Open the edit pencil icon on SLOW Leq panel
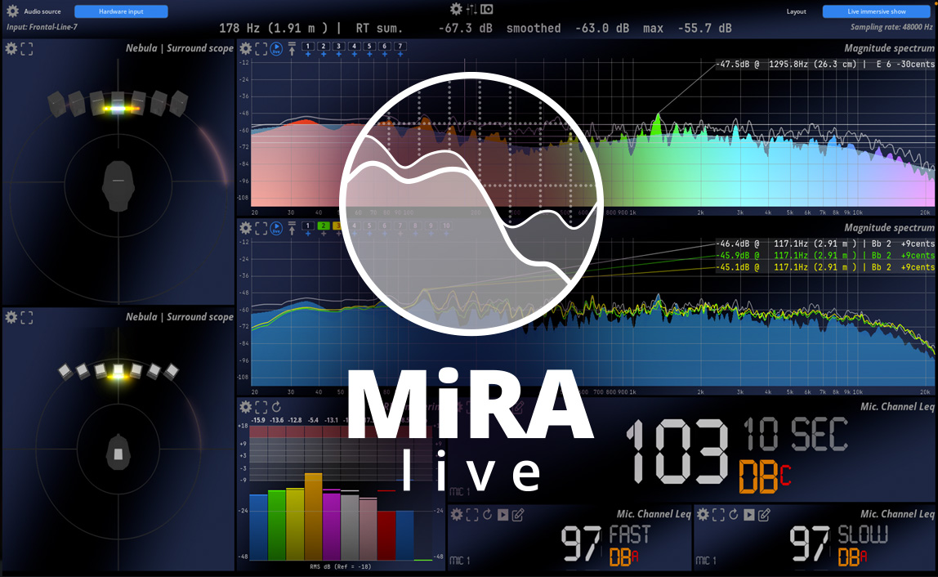This screenshot has height=577, width=938. (x=763, y=515)
